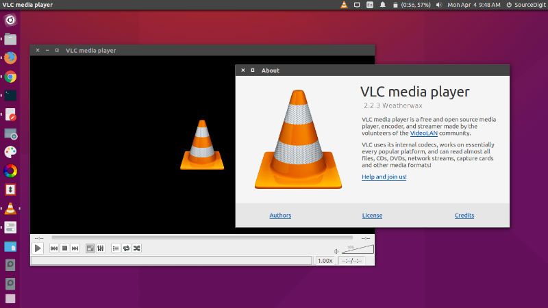This screenshot has height=308, width=548.
Task: Click the previous media button
Action: [54, 248]
